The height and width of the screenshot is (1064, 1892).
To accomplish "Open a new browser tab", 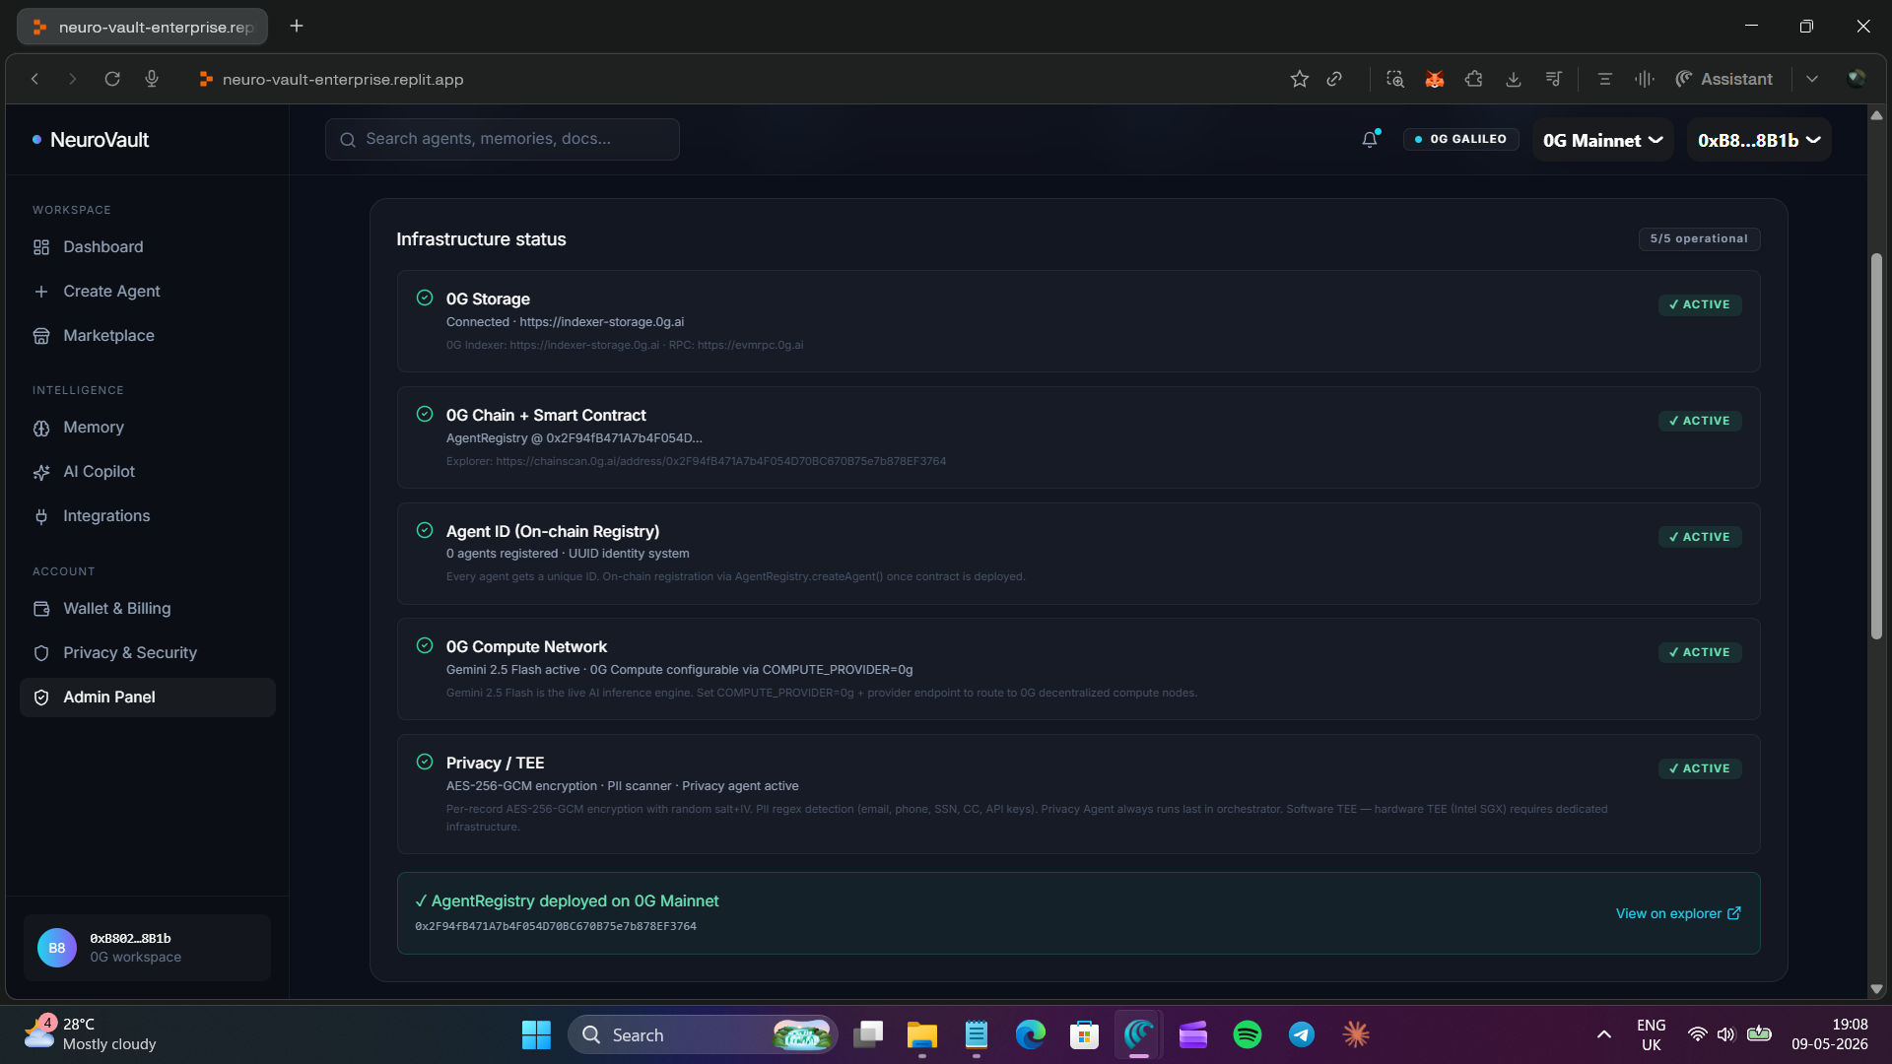I will click(x=297, y=26).
